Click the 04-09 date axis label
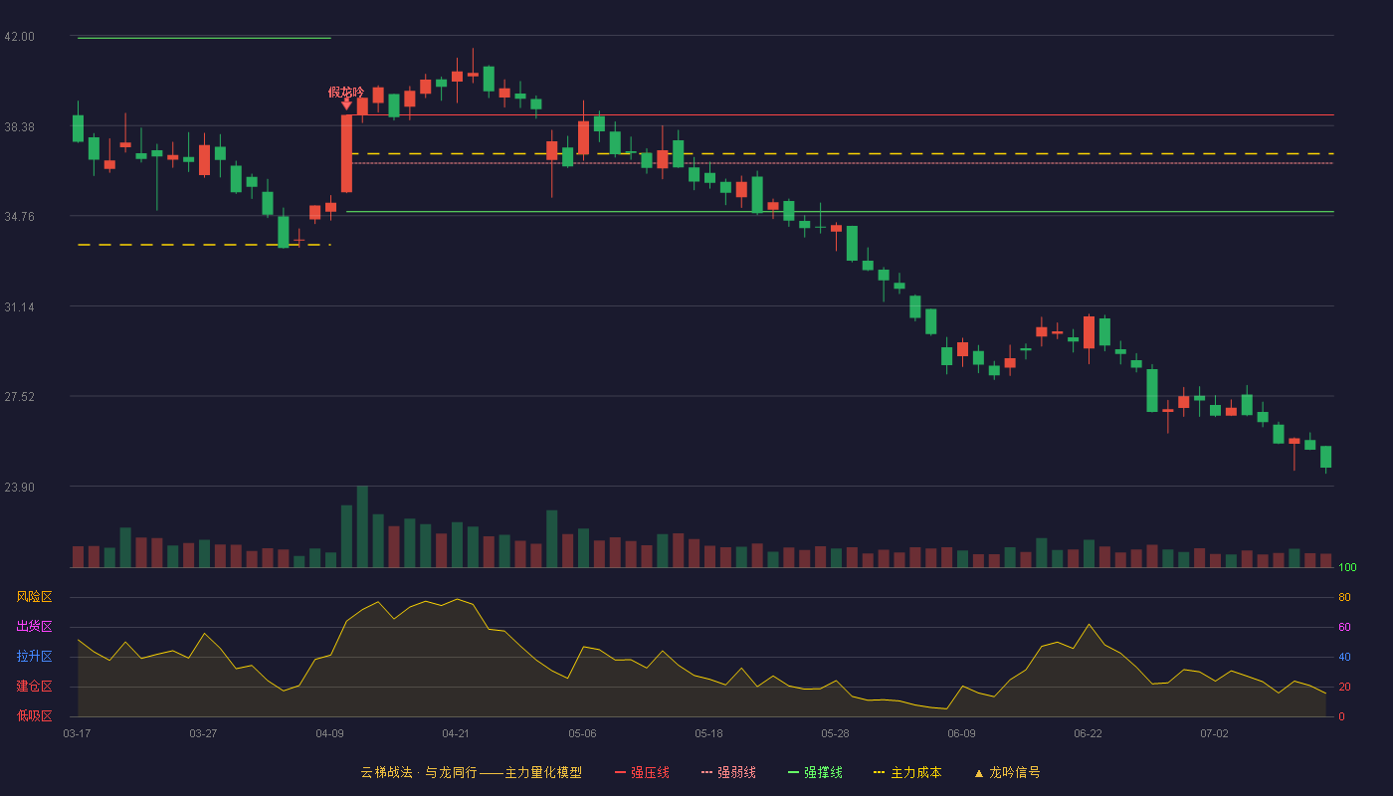 [x=329, y=733]
